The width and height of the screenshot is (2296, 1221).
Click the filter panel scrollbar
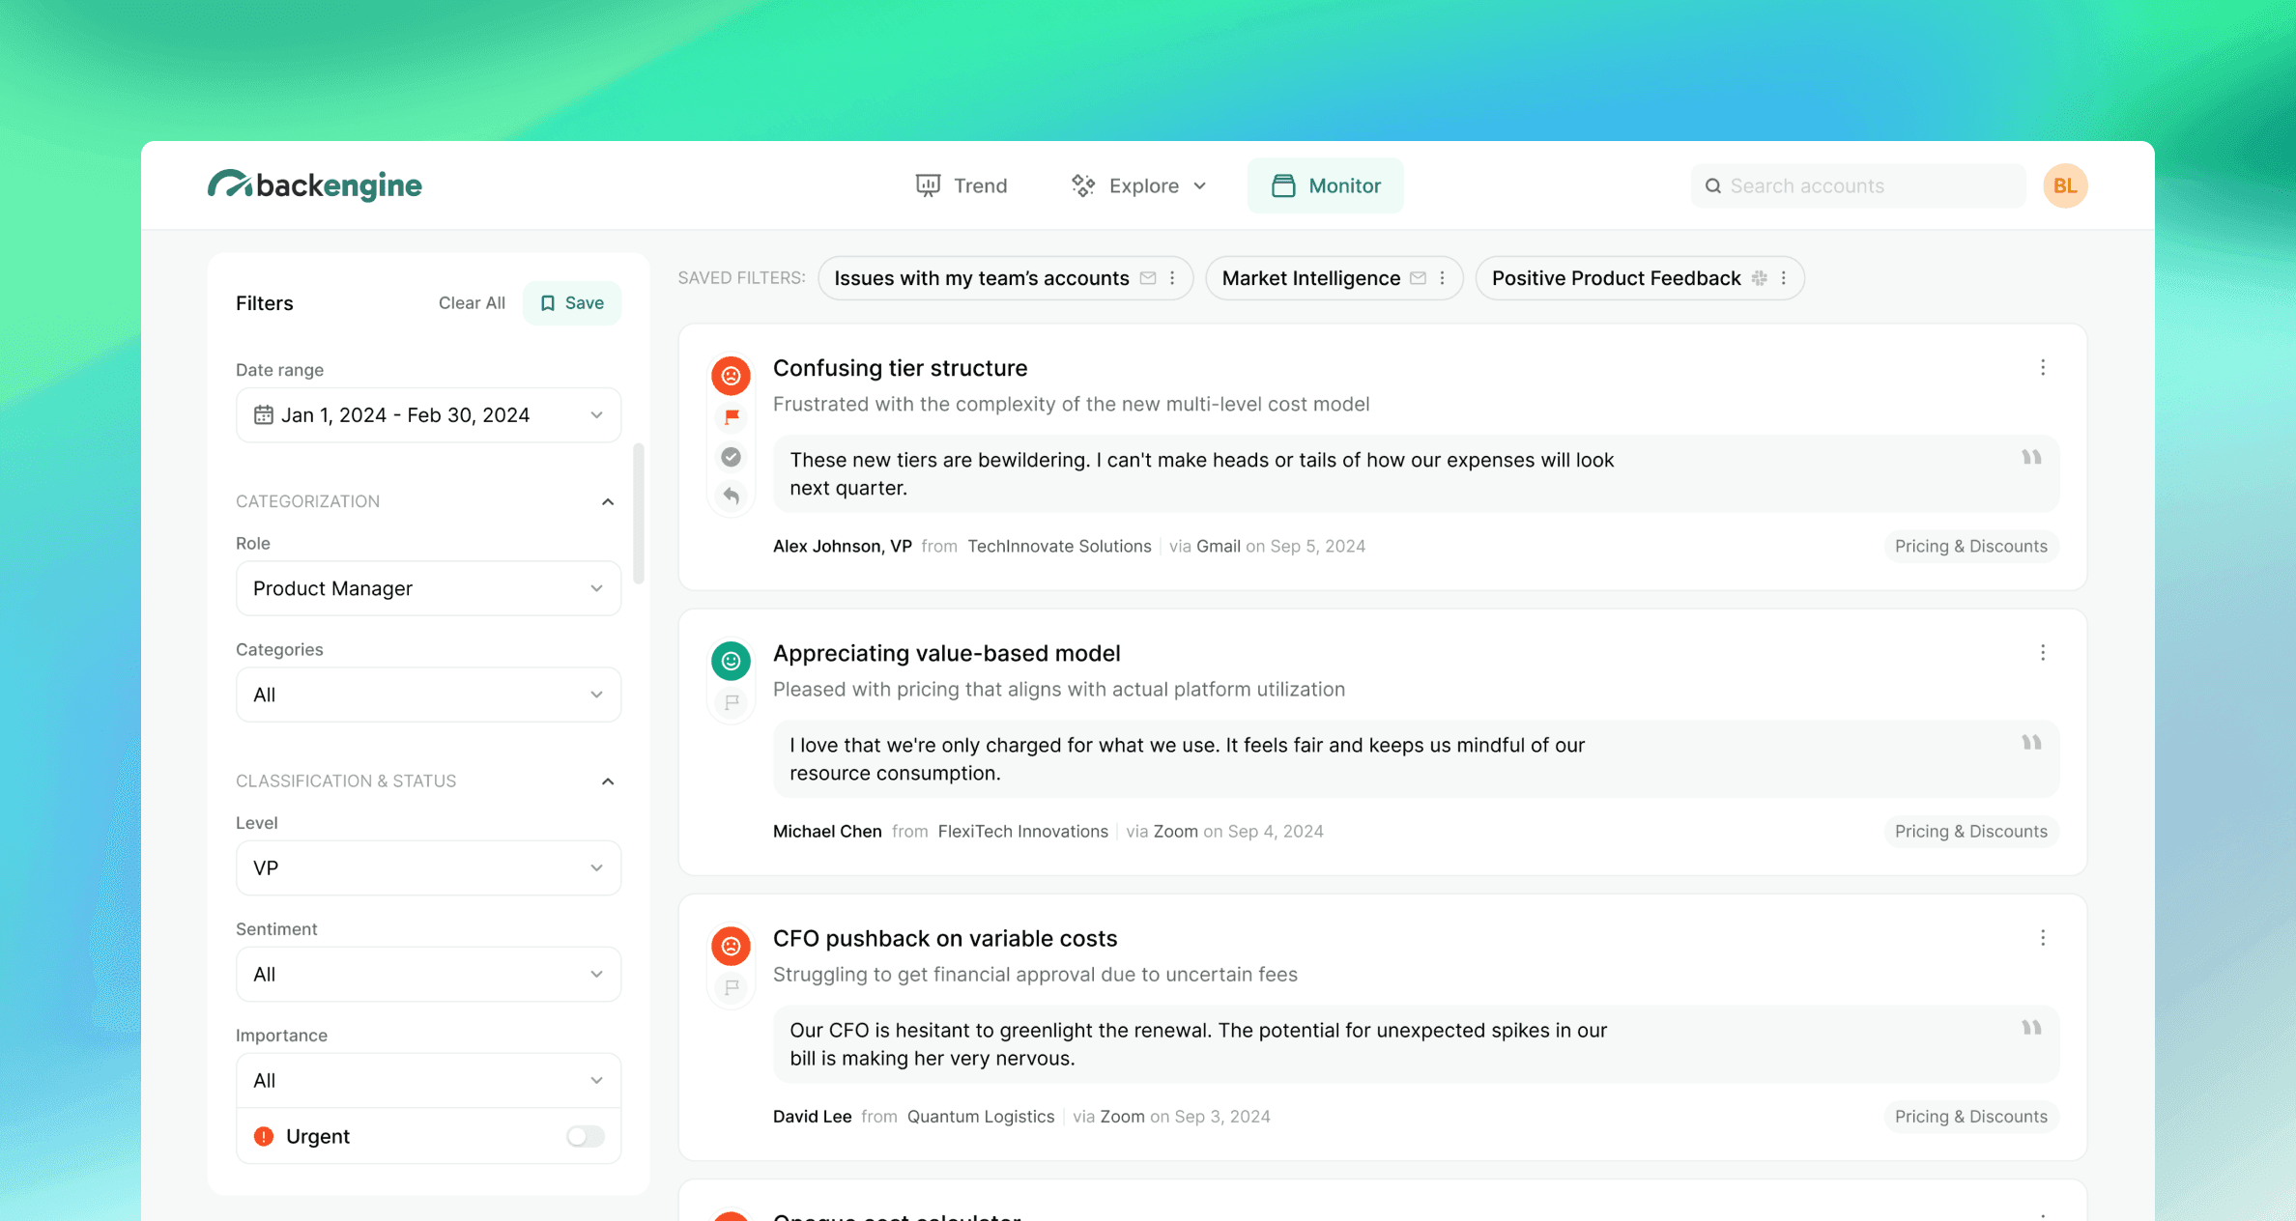(x=638, y=514)
